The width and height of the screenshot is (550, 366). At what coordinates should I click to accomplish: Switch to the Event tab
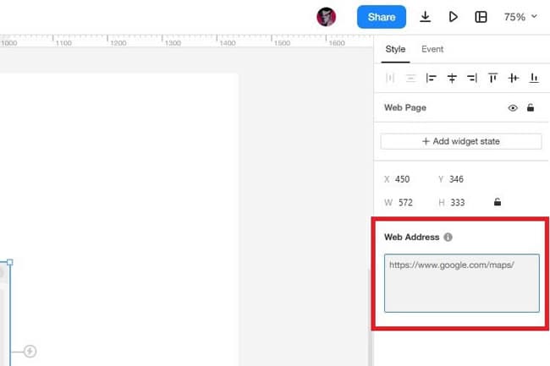(x=432, y=49)
